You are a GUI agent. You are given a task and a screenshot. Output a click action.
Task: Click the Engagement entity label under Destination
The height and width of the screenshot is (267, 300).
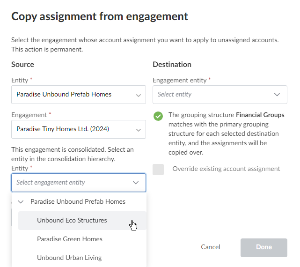(180, 81)
